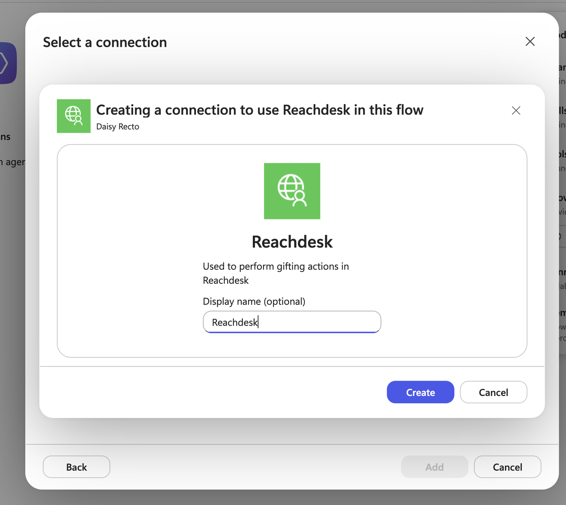This screenshot has height=505, width=566.
Task: Click the Display name input field
Action: point(292,322)
